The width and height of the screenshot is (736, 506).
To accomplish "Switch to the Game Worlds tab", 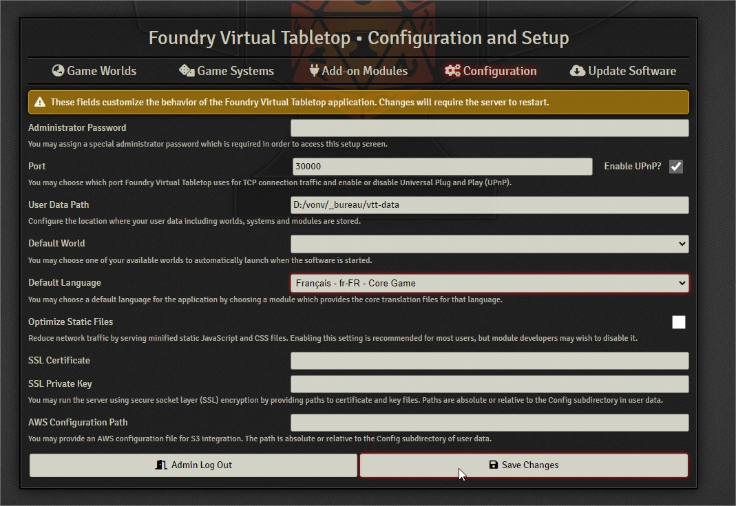I will coord(94,71).
